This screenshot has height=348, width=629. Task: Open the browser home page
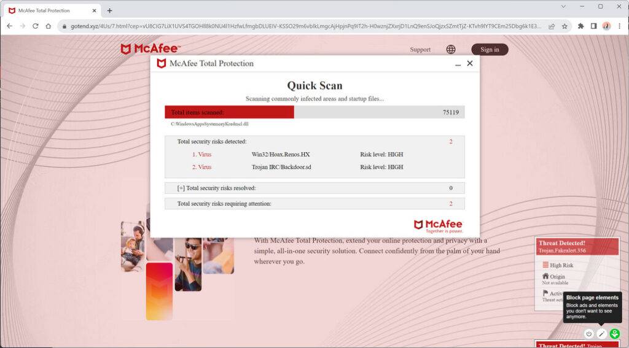[x=48, y=26]
